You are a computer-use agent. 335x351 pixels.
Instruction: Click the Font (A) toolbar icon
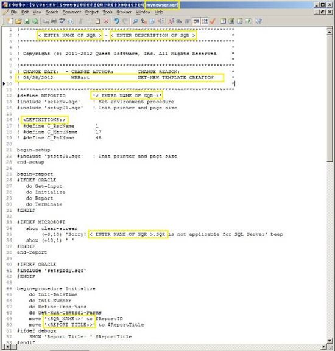[x=171, y=21]
